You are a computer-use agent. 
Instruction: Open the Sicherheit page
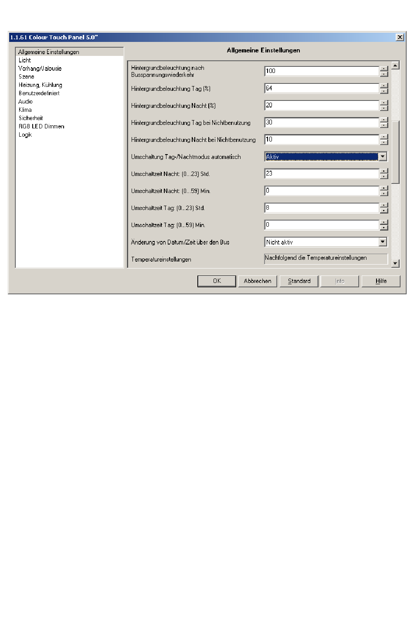31,118
